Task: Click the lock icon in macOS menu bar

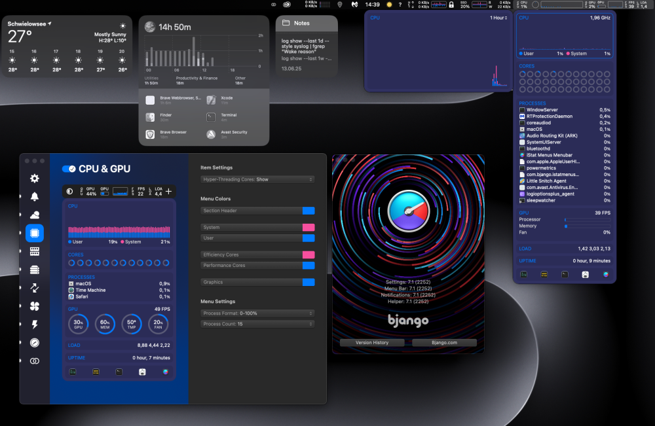Action: (x=451, y=5)
